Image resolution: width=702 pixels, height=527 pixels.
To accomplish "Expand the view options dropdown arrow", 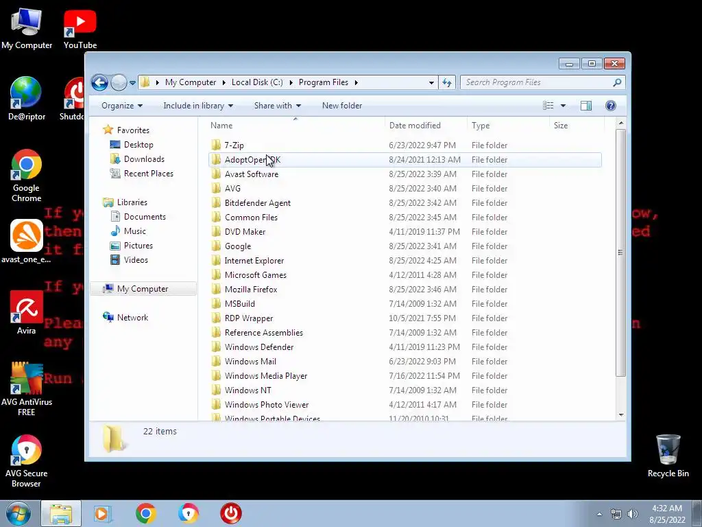I will click(564, 106).
